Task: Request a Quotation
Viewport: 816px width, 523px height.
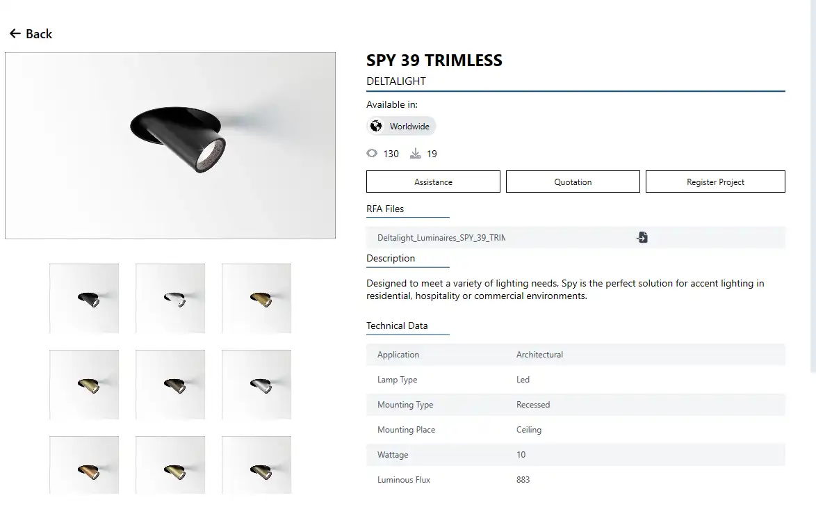Action: (x=573, y=182)
